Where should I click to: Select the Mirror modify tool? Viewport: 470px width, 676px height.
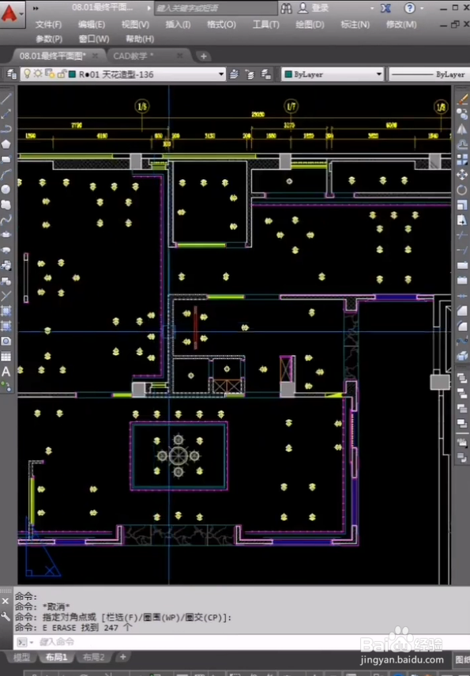tap(462, 130)
